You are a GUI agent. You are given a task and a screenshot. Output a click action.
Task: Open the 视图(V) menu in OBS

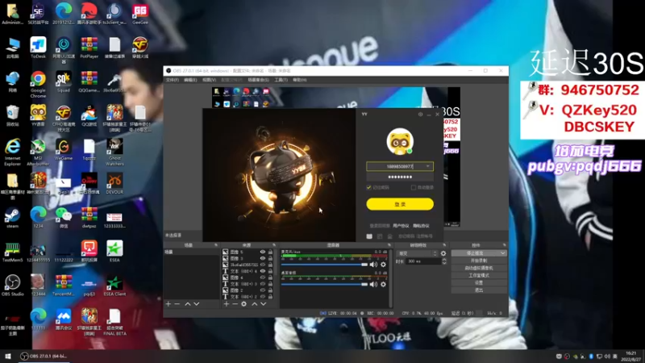pos(209,80)
